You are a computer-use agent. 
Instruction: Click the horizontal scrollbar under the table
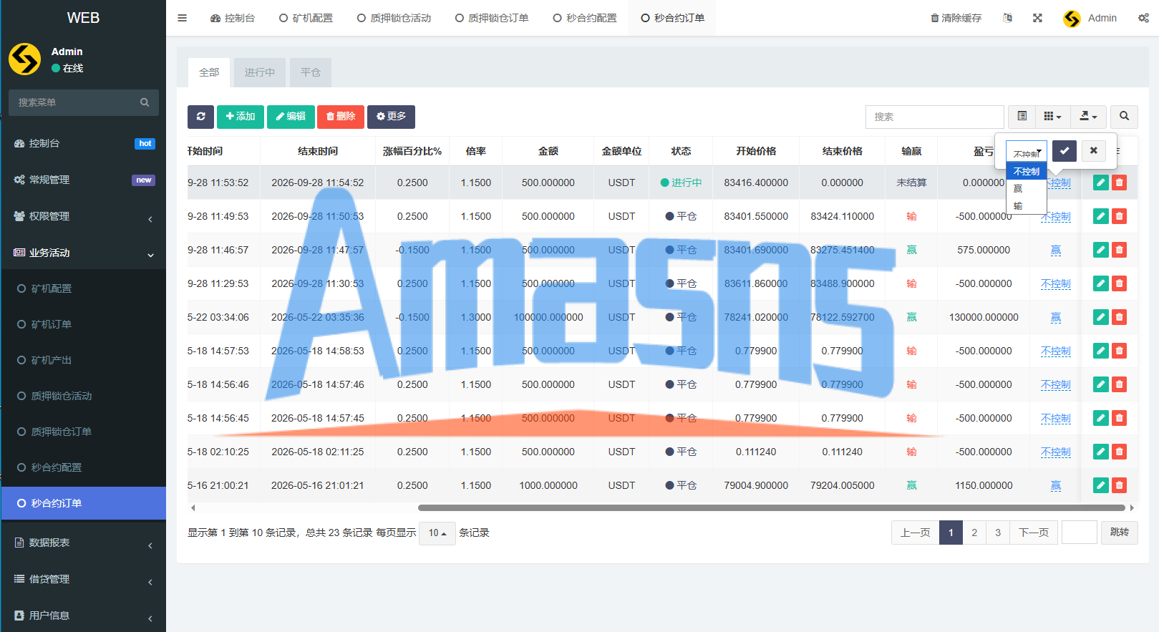coord(772,507)
